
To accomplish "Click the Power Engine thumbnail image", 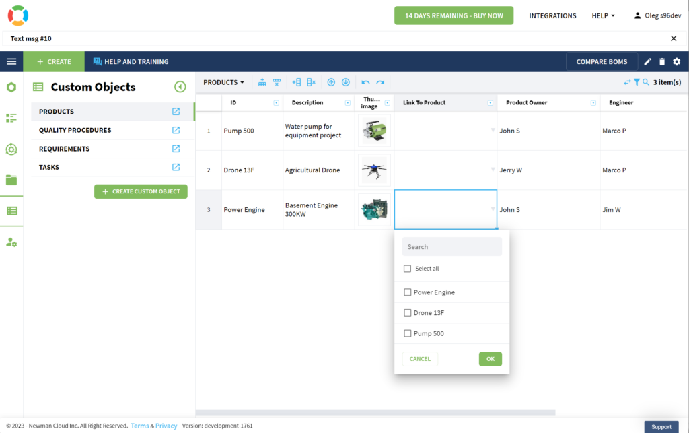I will (374, 209).
